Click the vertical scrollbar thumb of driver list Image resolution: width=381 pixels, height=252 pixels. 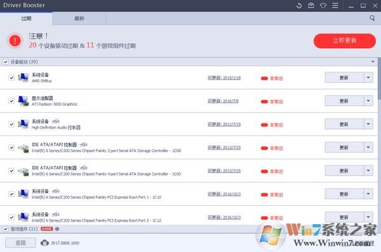(x=379, y=79)
